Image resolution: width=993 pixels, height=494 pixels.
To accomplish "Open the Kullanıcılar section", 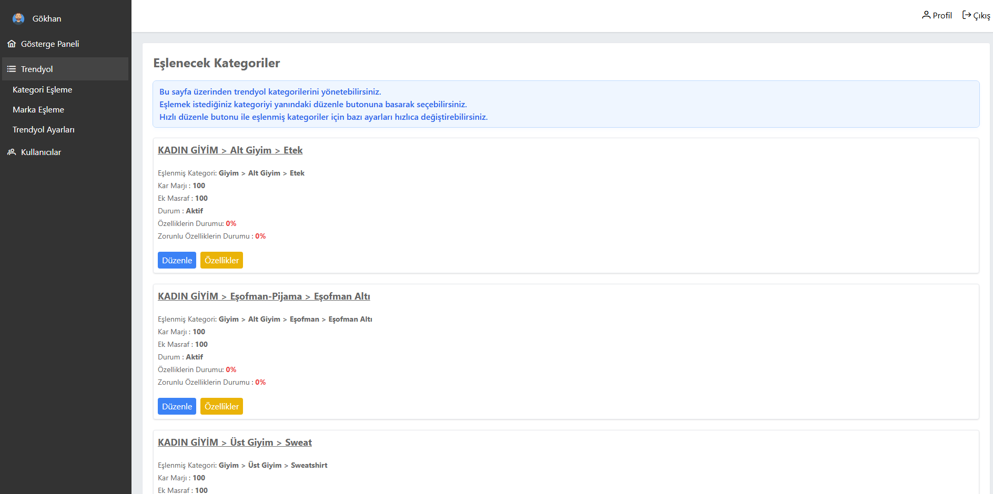I will [41, 152].
